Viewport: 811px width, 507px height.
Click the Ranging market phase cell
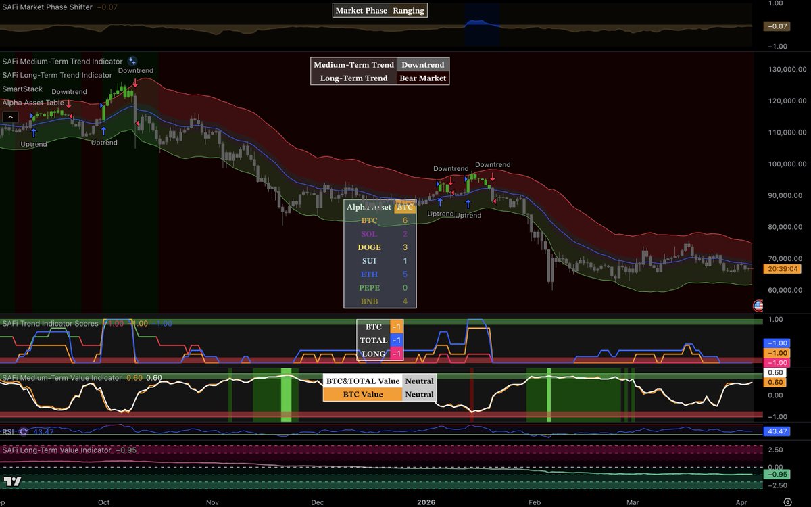coord(409,10)
